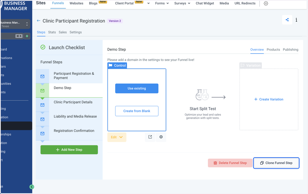
Task: Click Delete Funnel Step
Action: click(x=230, y=163)
